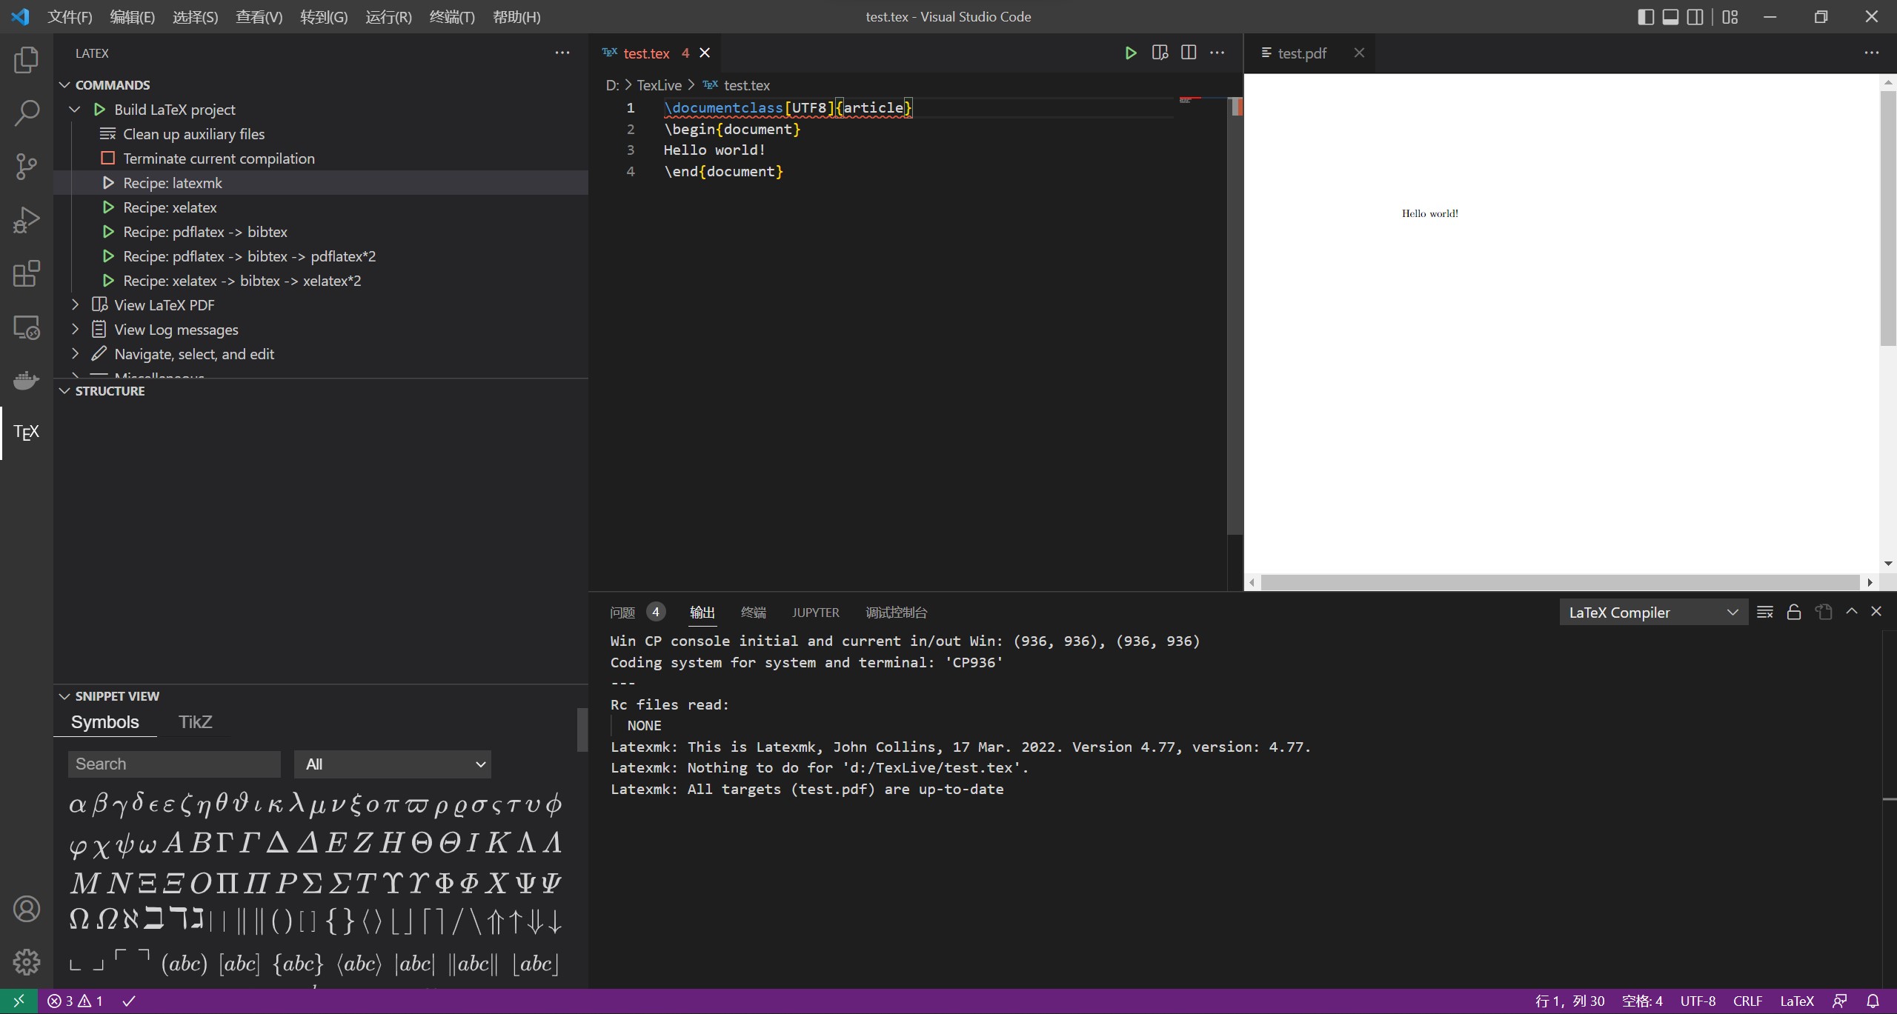Toggle output auto-scroll lock

click(x=1794, y=612)
